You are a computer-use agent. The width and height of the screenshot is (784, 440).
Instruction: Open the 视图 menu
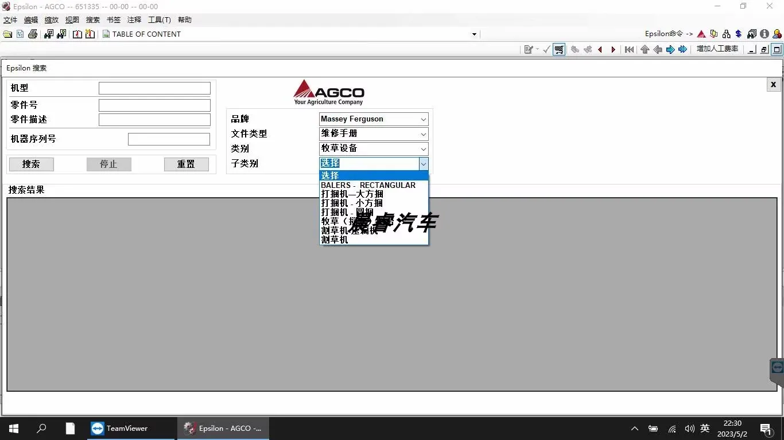pyautogui.click(x=72, y=20)
